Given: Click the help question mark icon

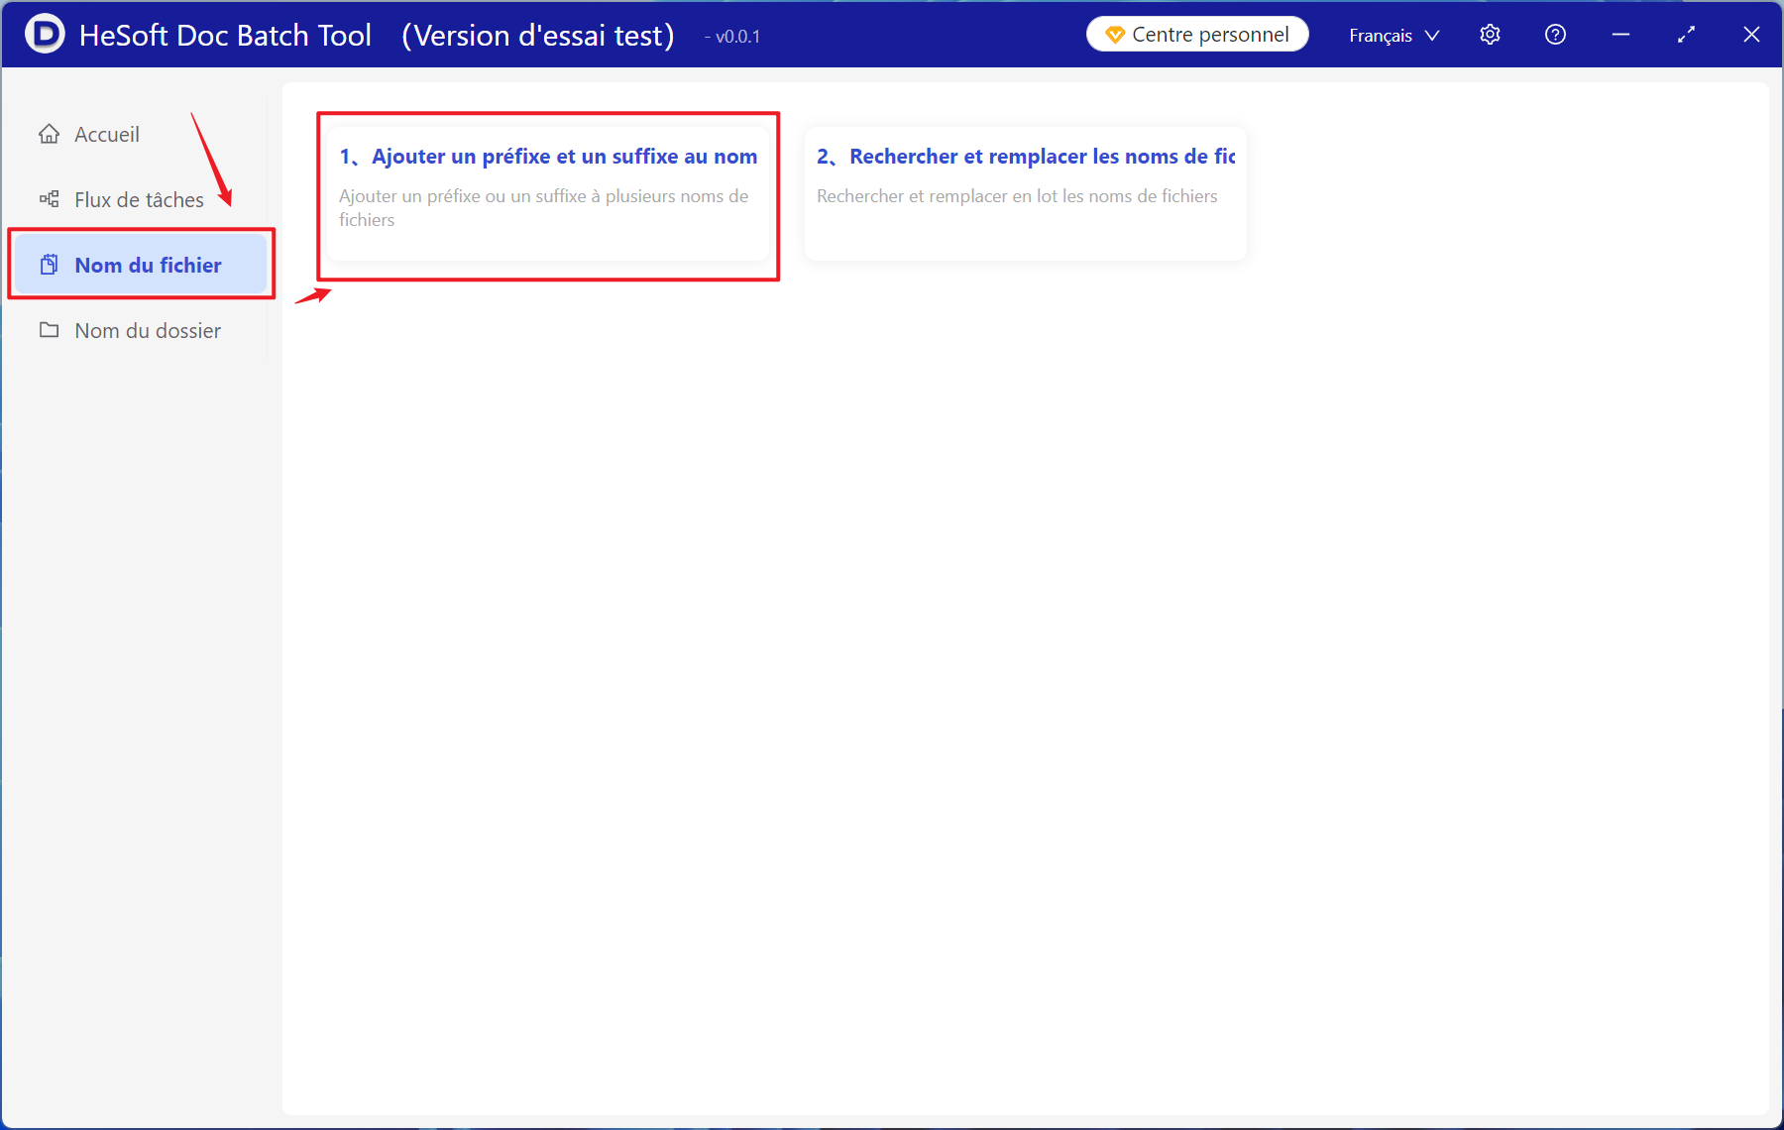Looking at the screenshot, I should (1555, 35).
